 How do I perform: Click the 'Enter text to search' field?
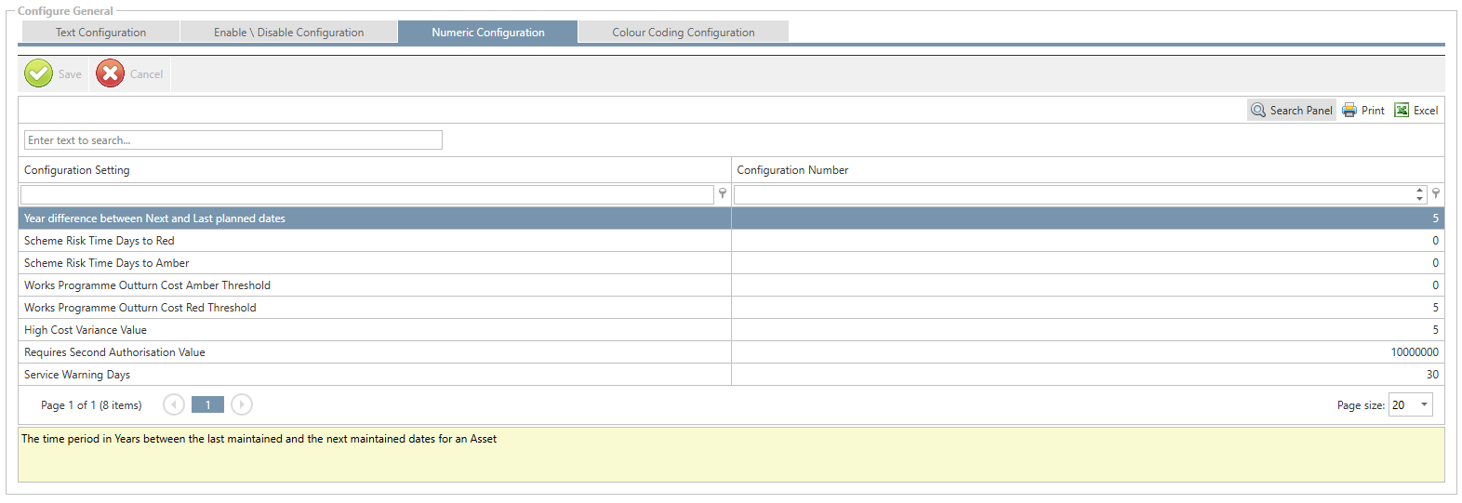point(233,140)
